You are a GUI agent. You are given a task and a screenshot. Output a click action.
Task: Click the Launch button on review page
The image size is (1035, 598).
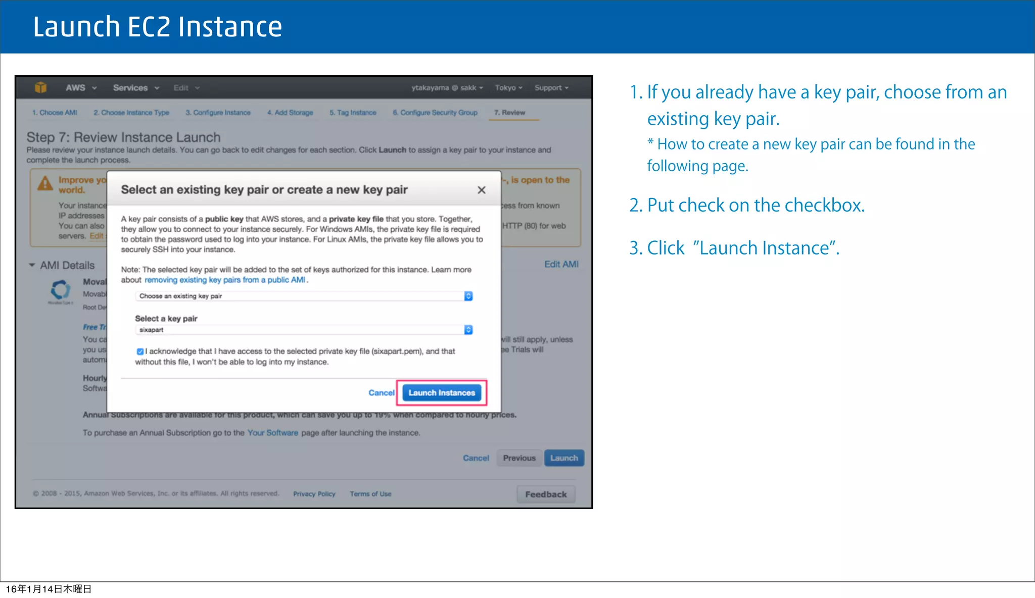(x=564, y=458)
